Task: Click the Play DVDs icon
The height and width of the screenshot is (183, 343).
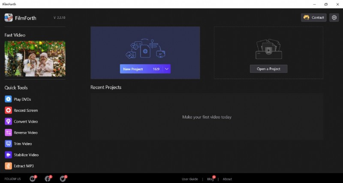Action: pos(8,99)
